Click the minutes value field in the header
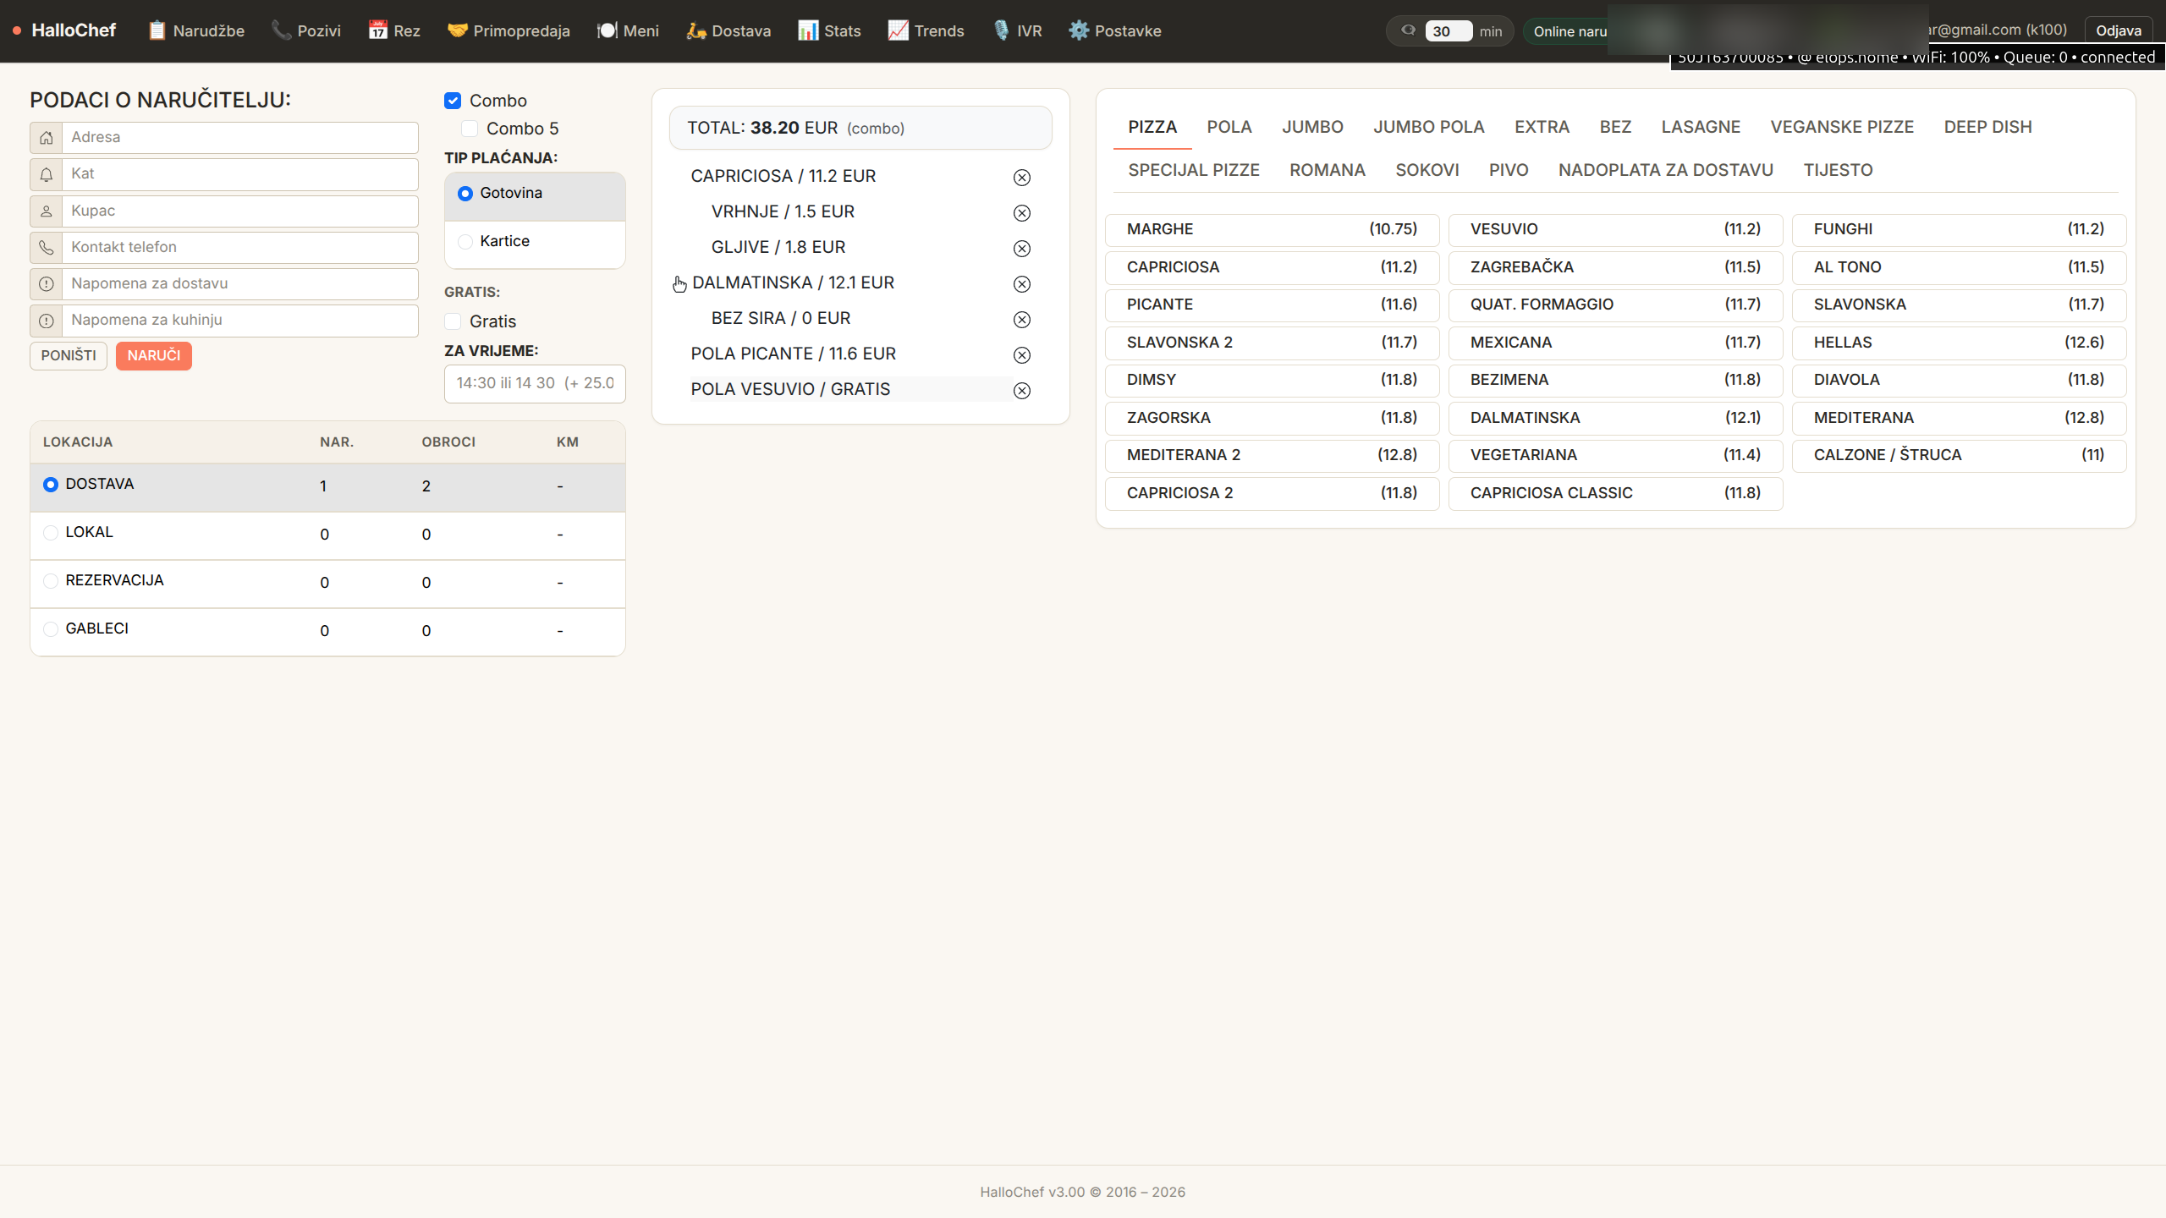 (1448, 31)
